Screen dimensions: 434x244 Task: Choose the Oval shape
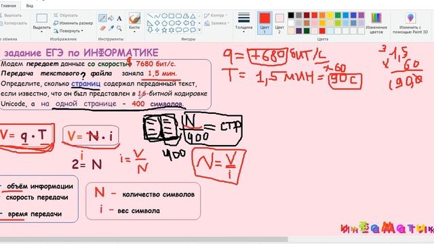(x=164, y=16)
